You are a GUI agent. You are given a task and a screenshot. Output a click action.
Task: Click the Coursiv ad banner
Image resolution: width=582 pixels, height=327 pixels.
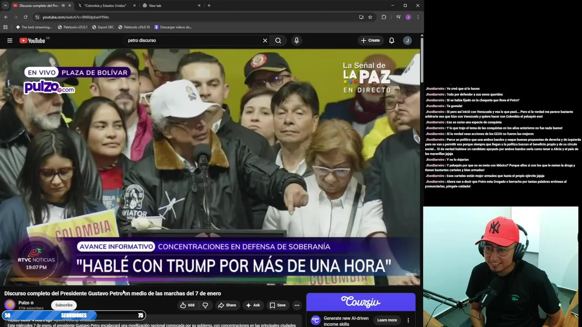point(361,302)
